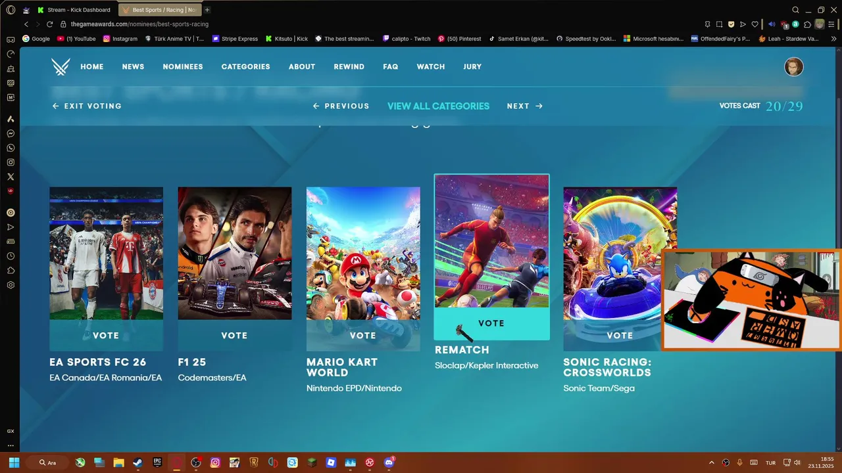
Task: Open History clock icon in Opera sidebar
Action: 11,256
